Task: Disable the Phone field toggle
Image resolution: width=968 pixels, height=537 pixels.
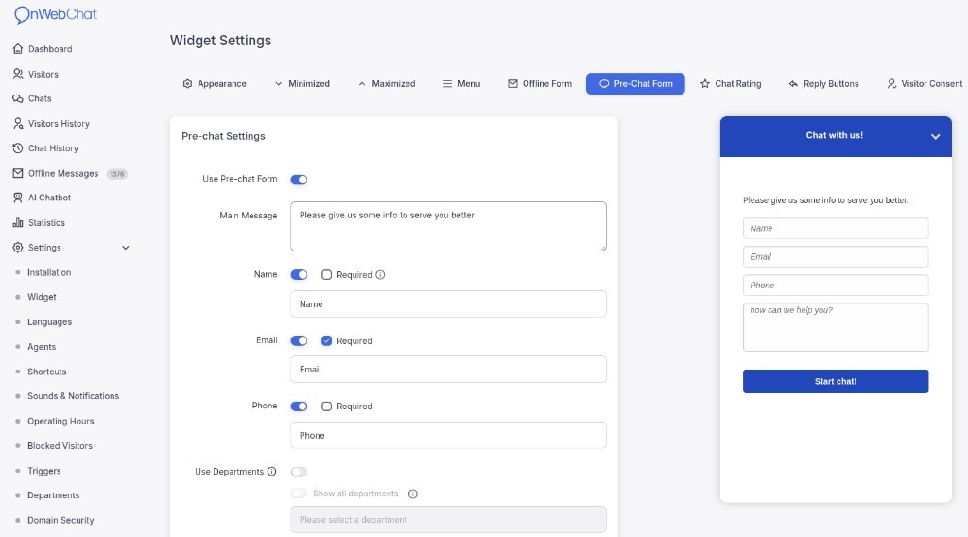Action: point(299,407)
